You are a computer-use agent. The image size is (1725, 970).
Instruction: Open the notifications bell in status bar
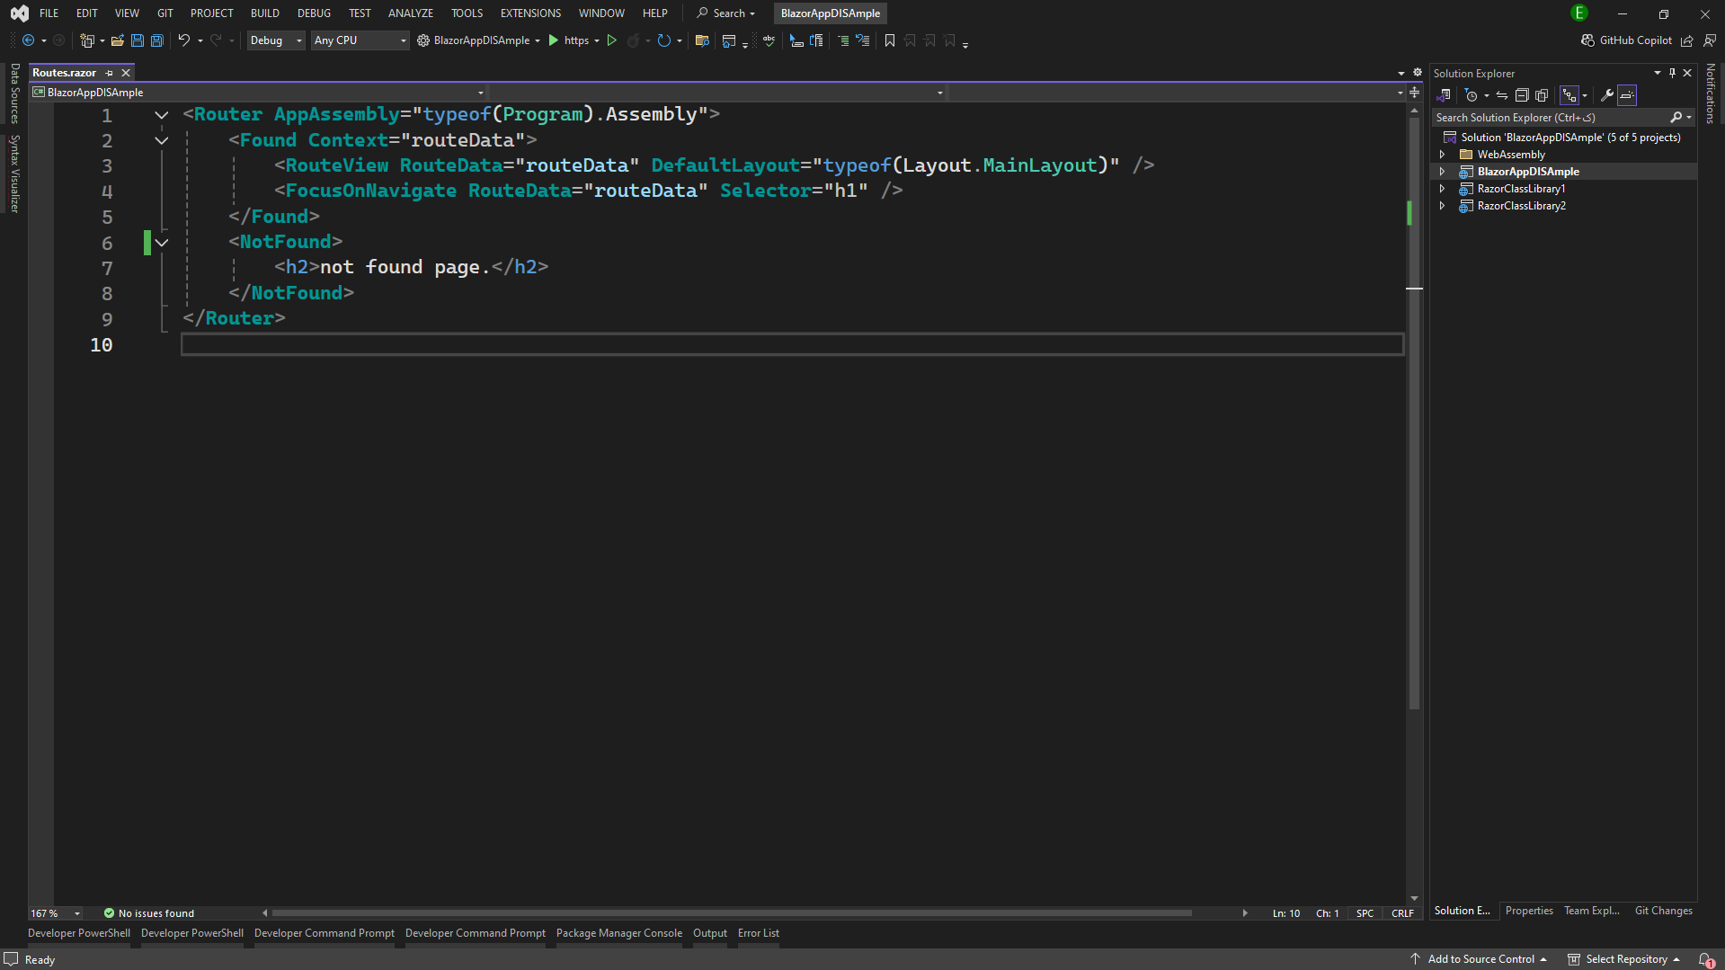1705,959
